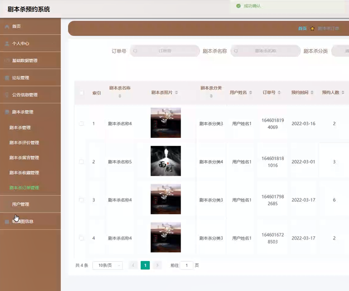Check the row 3 checkbox, order 1646017982685

click(81, 200)
